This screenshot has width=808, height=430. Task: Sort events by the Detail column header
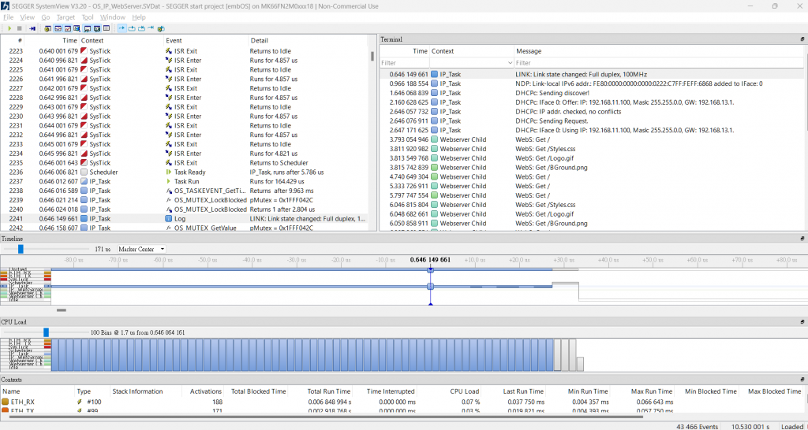(259, 40)
